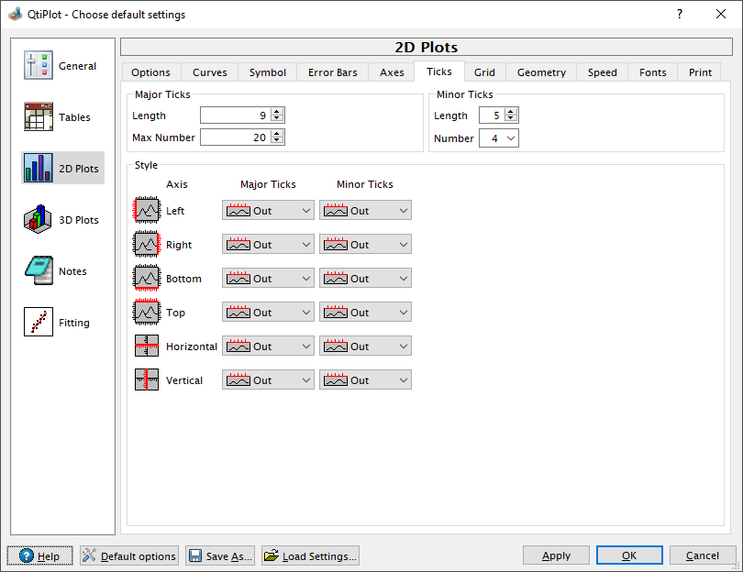
Task: Open the Bottom axis Major Ticks dropdown
Action: 268,279
